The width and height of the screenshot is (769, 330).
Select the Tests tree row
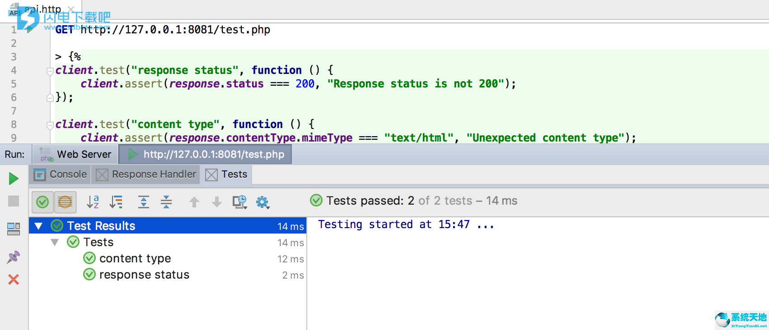tap(168, 243)
